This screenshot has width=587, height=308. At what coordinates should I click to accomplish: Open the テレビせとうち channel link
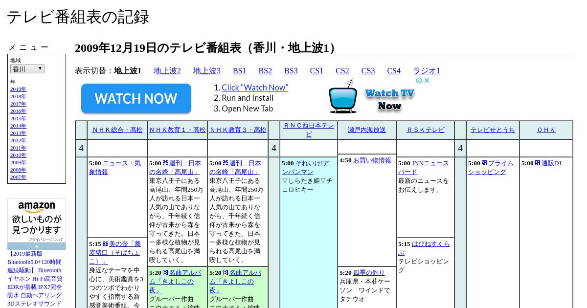tap(493, 130)
